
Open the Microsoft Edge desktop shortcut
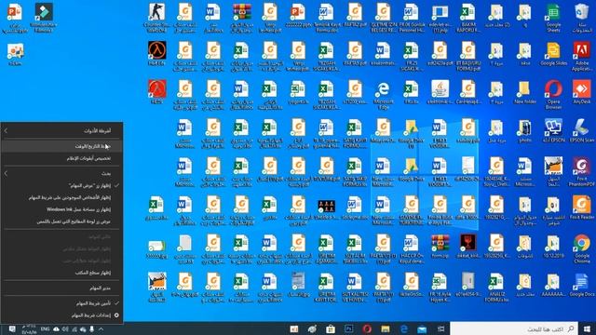(383, 95)
